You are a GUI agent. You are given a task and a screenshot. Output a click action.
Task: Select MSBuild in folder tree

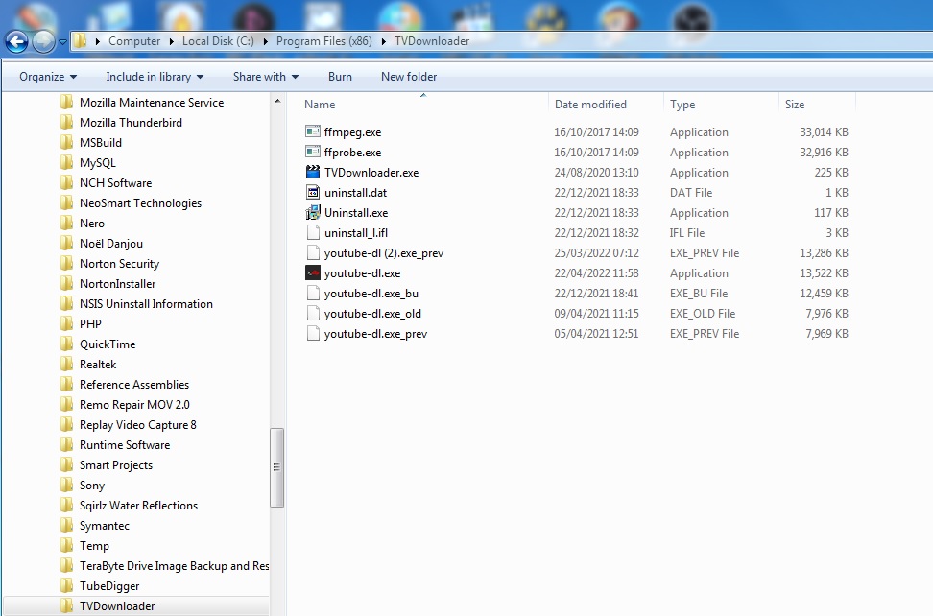coord(101,143)
